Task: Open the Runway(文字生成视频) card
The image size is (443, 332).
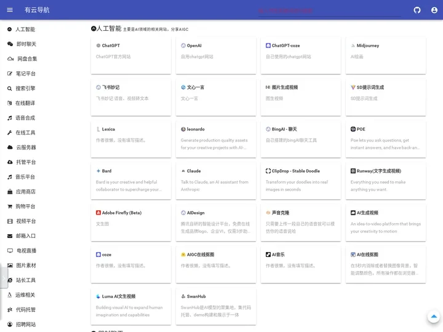Action: tap(386, 181)
